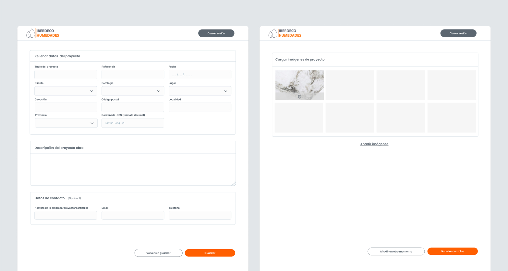The image size is (508, 271).
Task: Select the uploaded mold image thumbnail
Action: (x=299, y=82)
